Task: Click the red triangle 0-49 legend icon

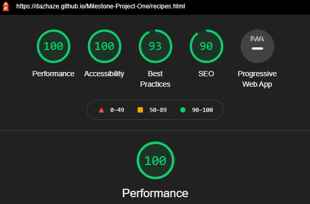Action: 101,110
